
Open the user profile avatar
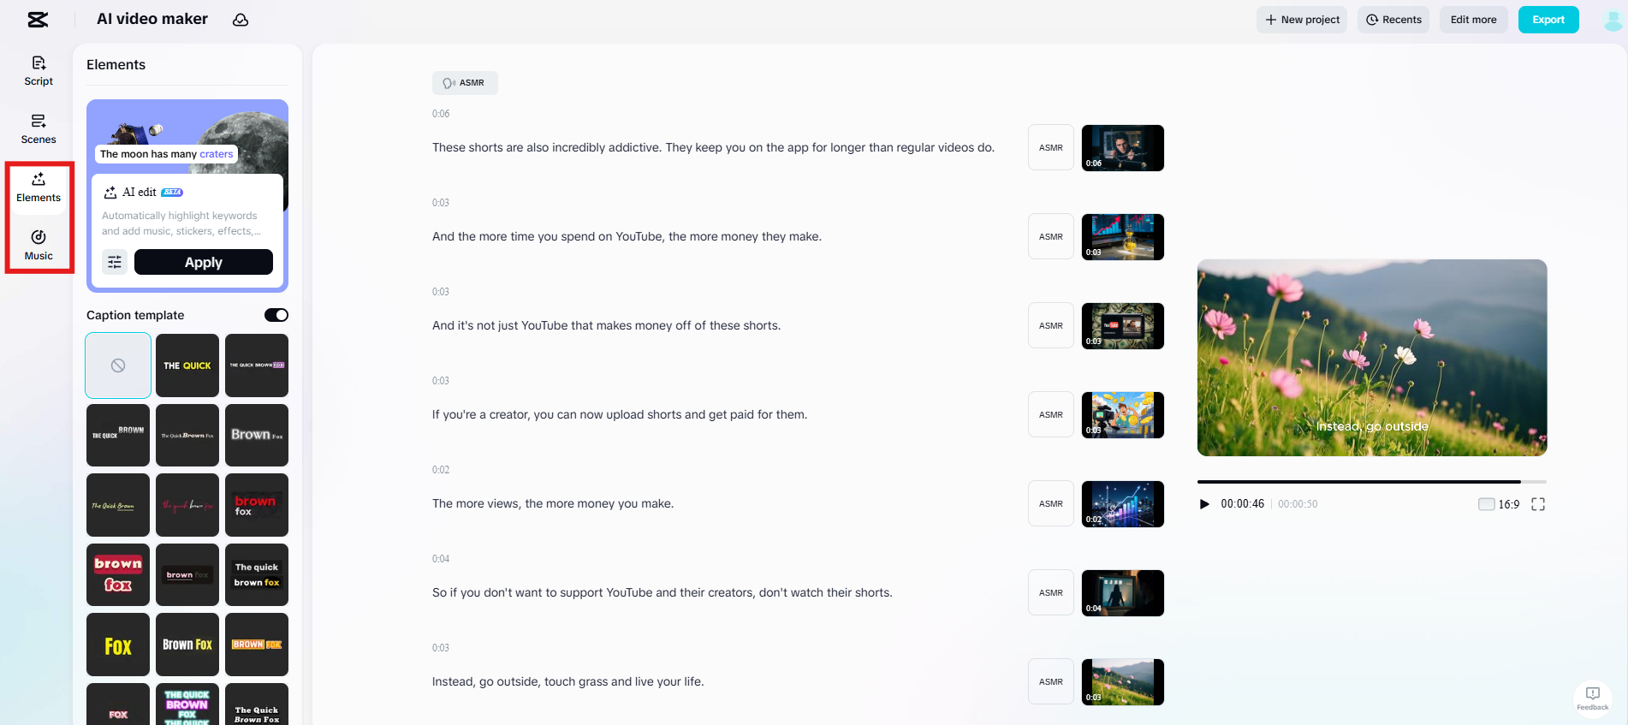coord(1613,20)
